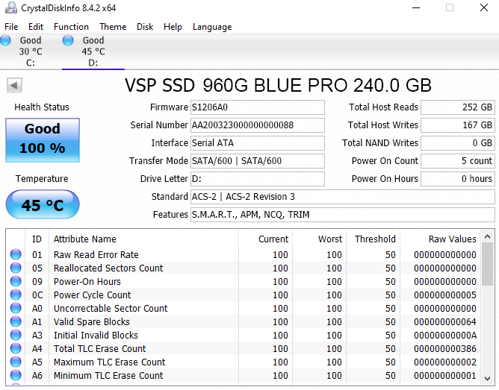
Task: Click the Good 100 % health status button
Action: pos(43,140)
